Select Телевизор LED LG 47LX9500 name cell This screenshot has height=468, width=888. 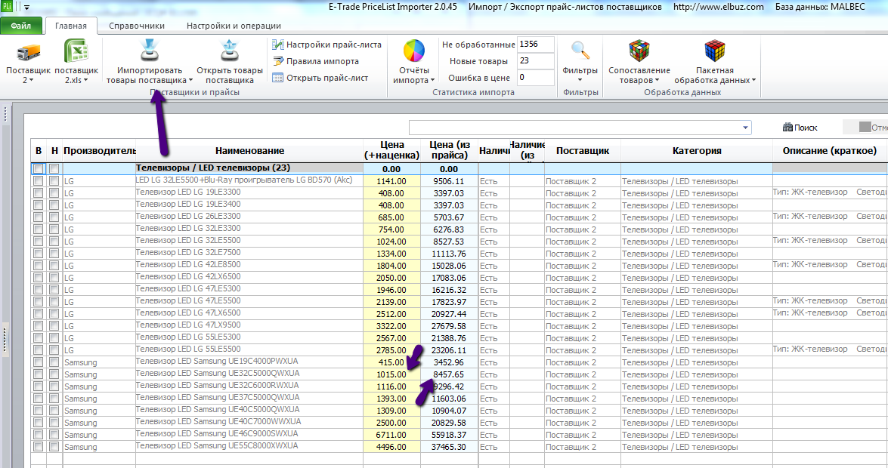click(x=249, y=325)
